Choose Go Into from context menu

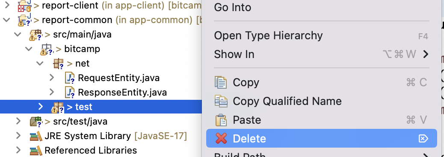(x=321, y=7)
